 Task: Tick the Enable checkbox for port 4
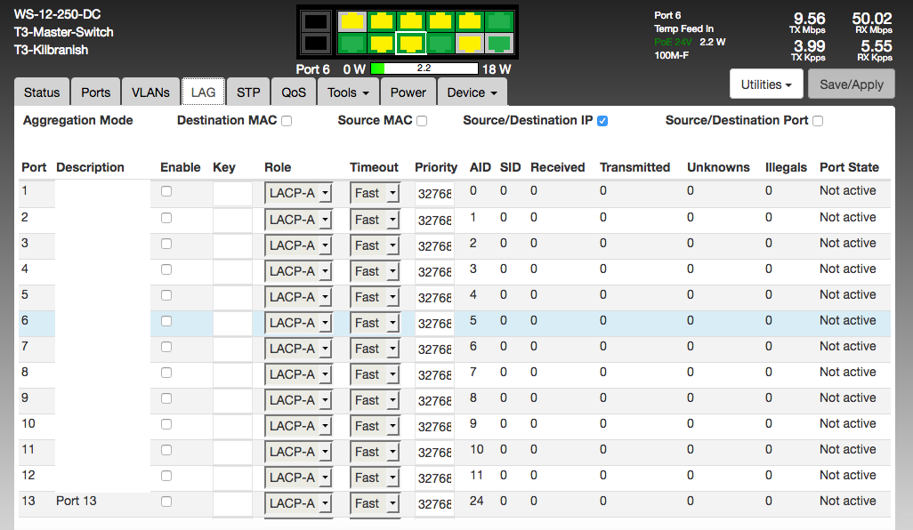(166, 269)
